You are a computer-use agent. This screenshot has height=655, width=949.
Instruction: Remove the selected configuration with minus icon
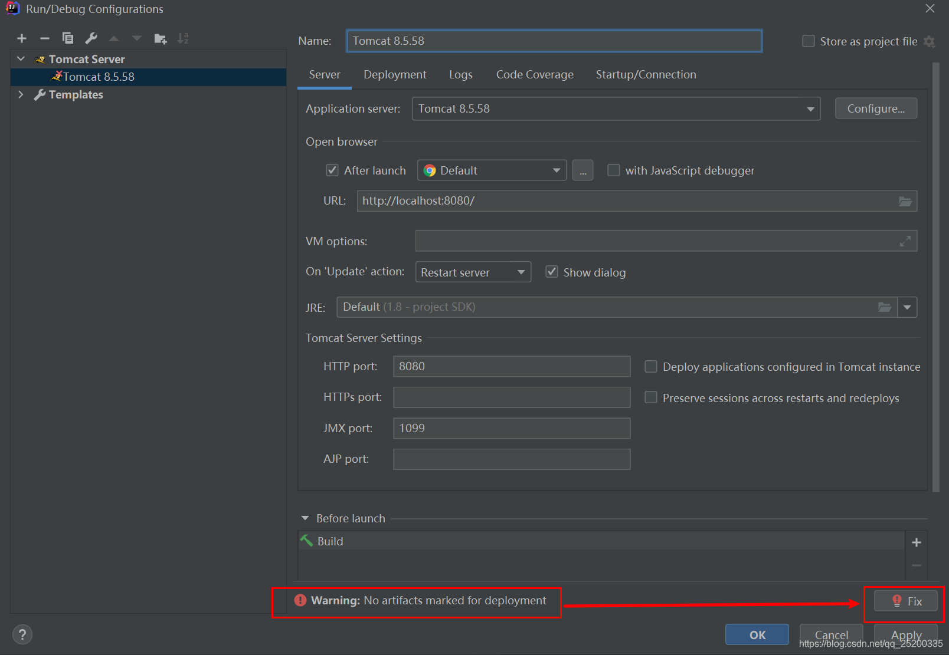[x=45, y=38]
